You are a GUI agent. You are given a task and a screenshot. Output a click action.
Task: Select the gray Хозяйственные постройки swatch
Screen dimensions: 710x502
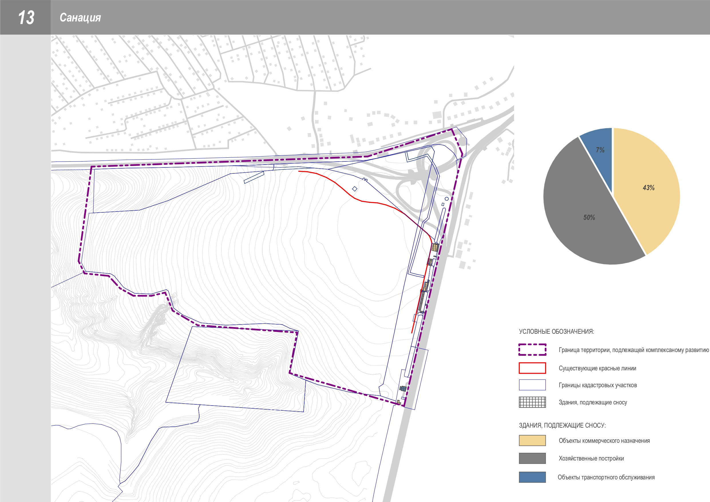click(x=532, y=458)
